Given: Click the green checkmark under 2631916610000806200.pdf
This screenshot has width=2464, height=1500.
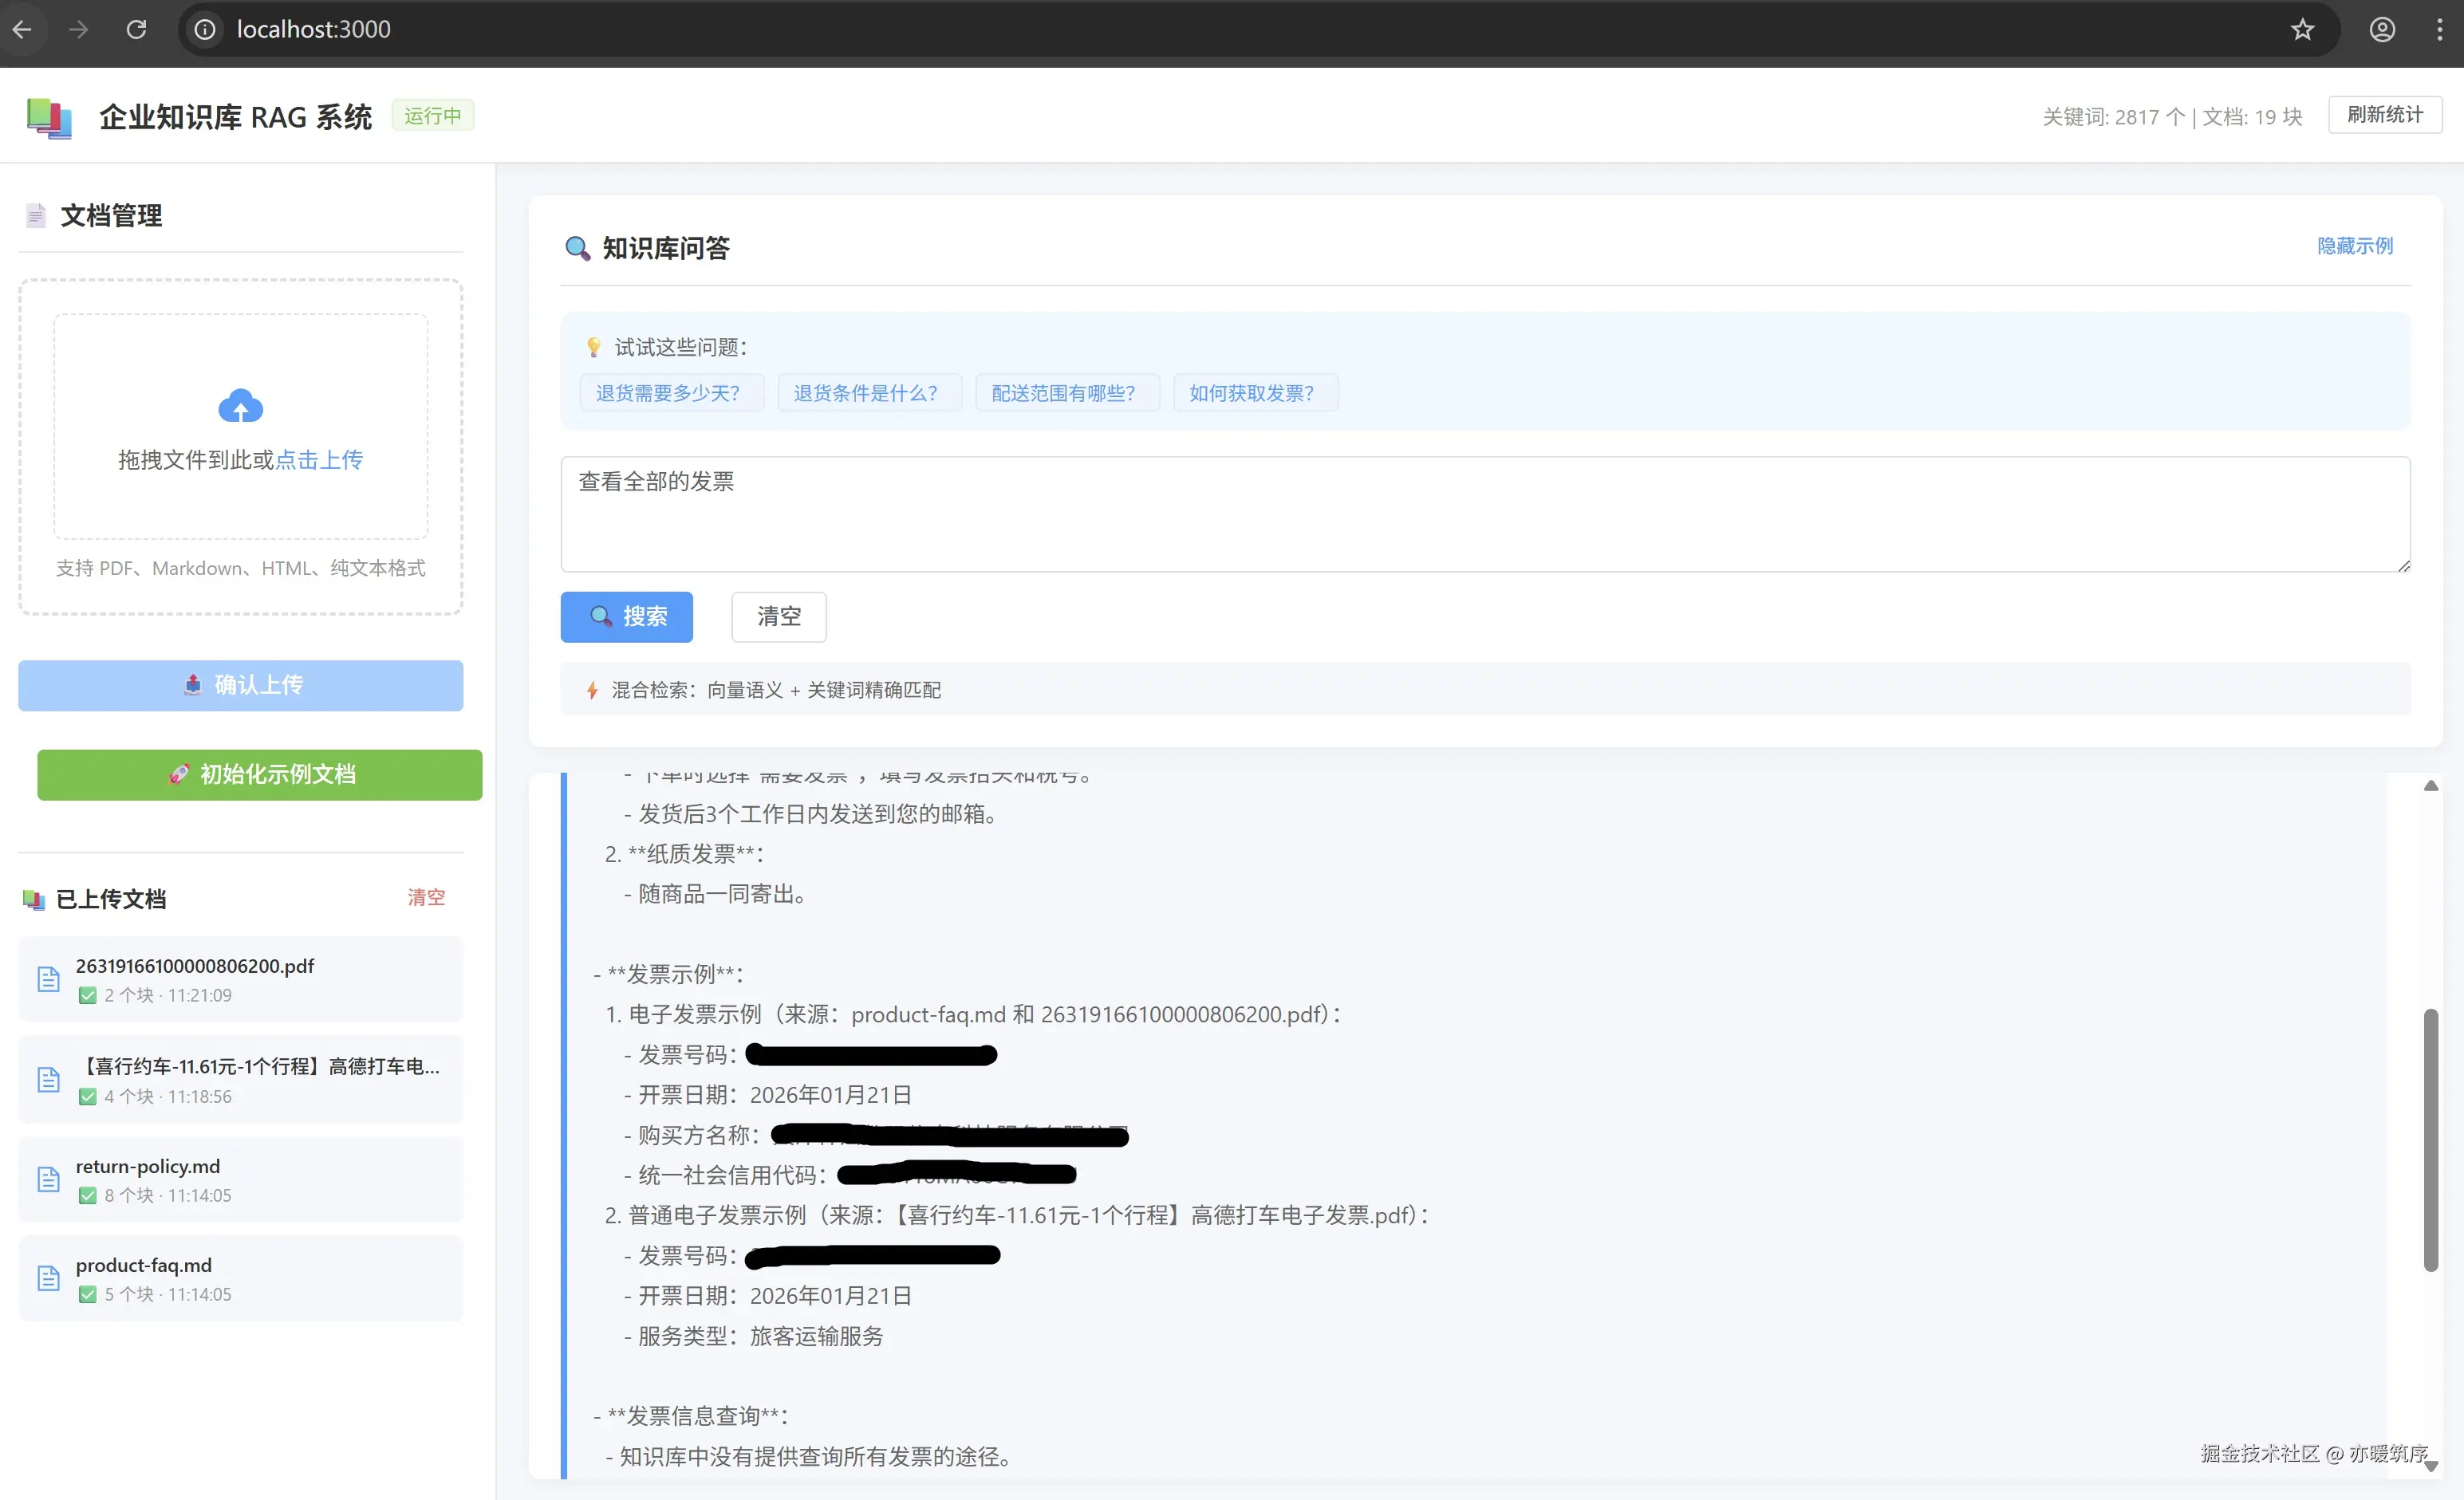Looking at the screenshot, I should 88,995.
